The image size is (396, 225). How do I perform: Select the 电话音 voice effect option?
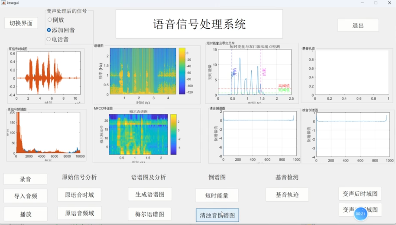pos(49,39)
